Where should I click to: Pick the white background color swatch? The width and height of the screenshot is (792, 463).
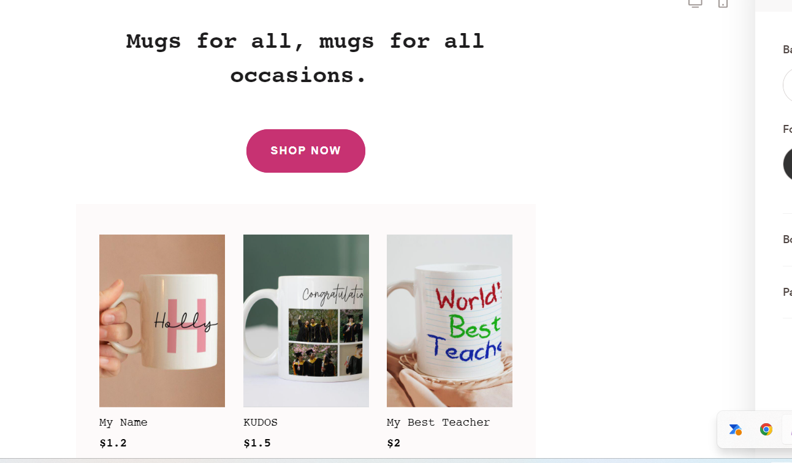point(788,85)
